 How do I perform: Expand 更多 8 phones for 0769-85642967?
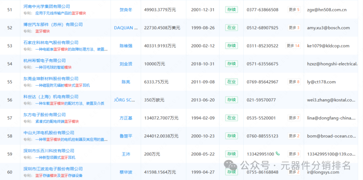click(294, 82)
